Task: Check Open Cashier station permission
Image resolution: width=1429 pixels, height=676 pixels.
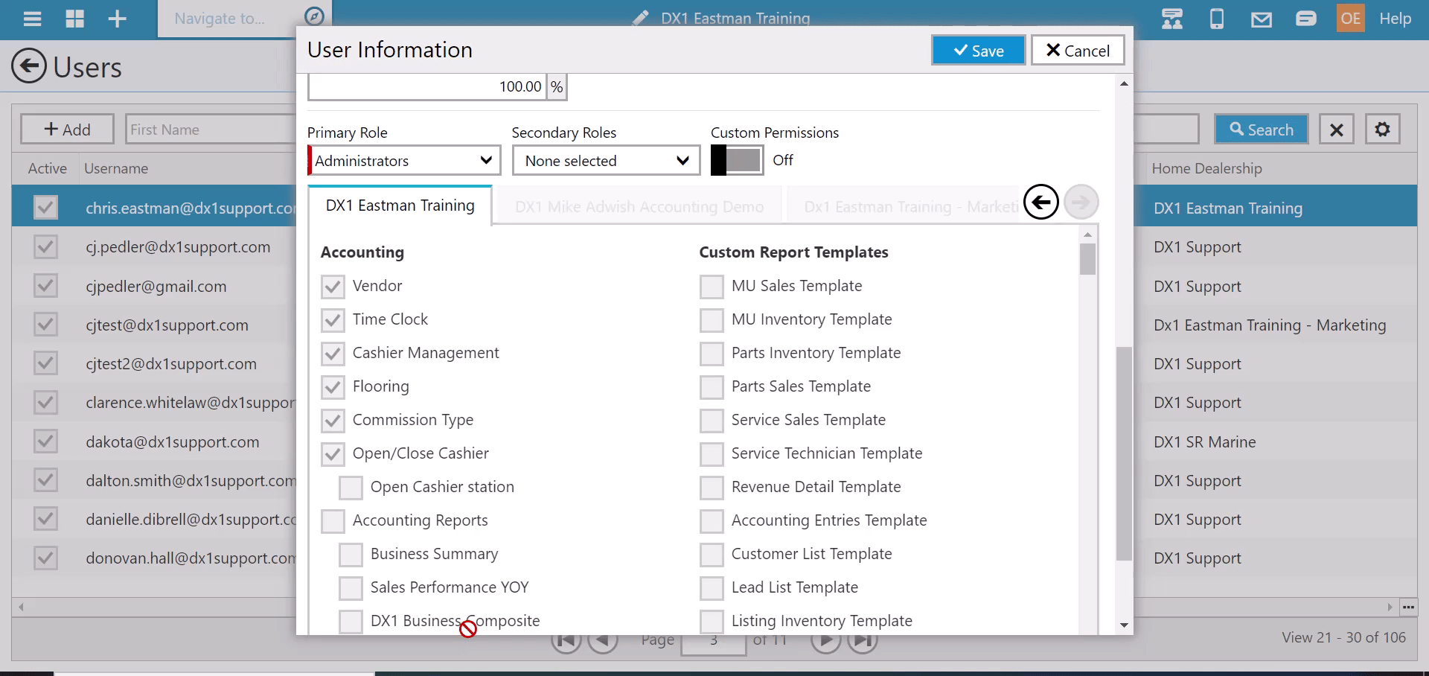Action: 351,488
